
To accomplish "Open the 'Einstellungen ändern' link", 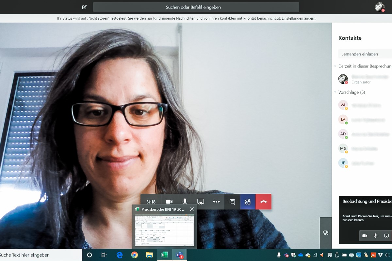I will tap(299, 19).
